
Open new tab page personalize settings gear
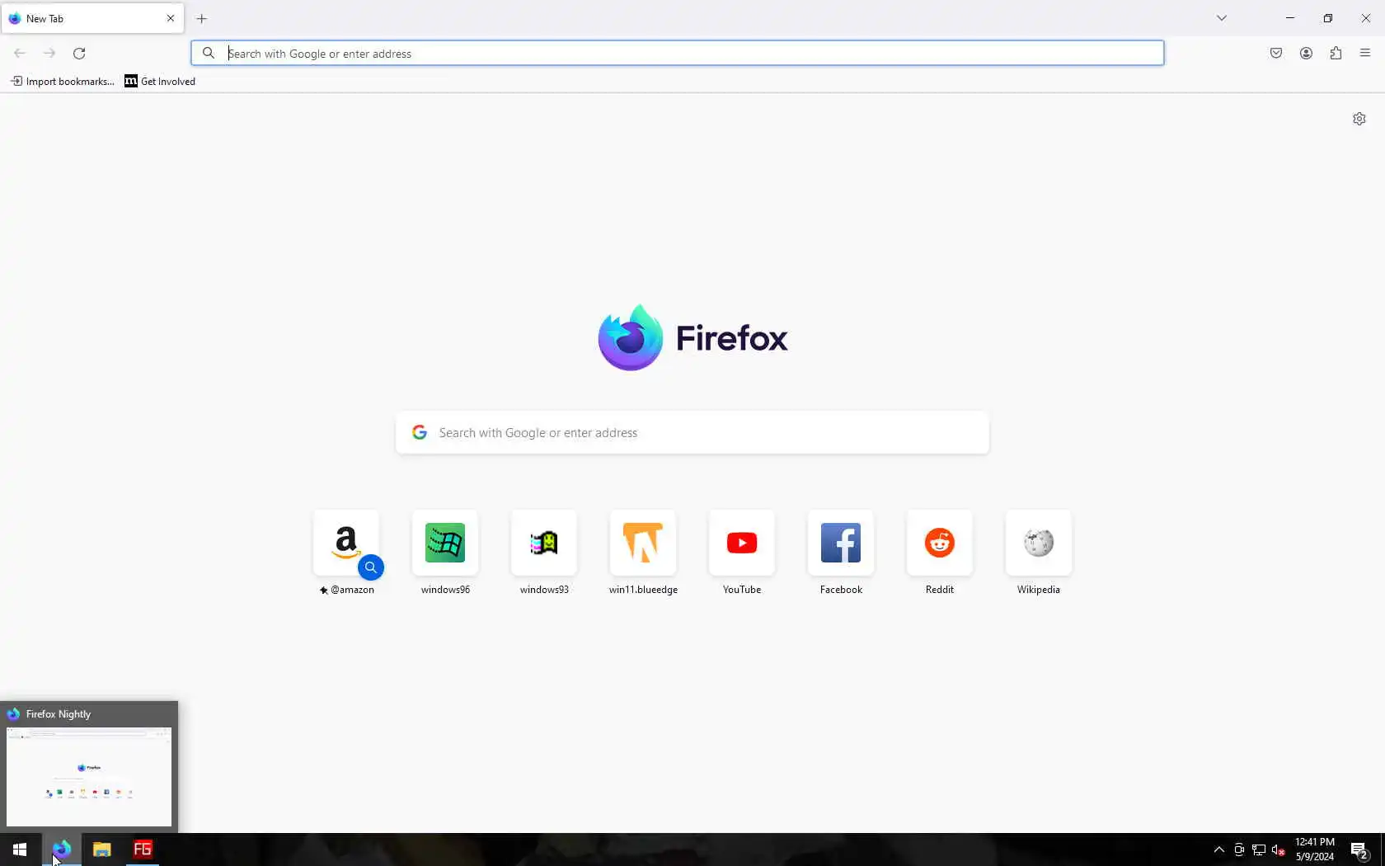pyautogui.click(x=1359, y=119)
